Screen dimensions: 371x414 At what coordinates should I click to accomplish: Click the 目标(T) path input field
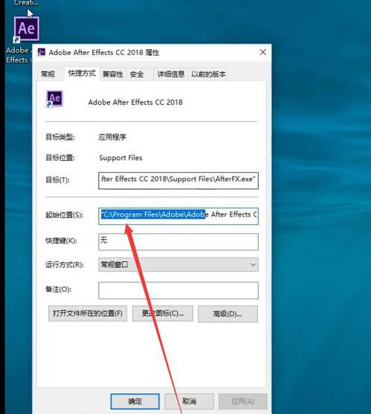click(x=178, y=181)
